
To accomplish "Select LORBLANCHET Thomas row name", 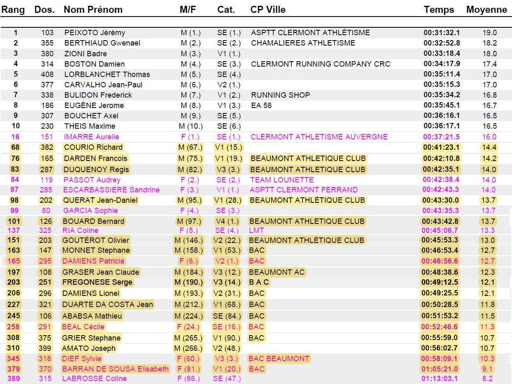I will [107, 74].
